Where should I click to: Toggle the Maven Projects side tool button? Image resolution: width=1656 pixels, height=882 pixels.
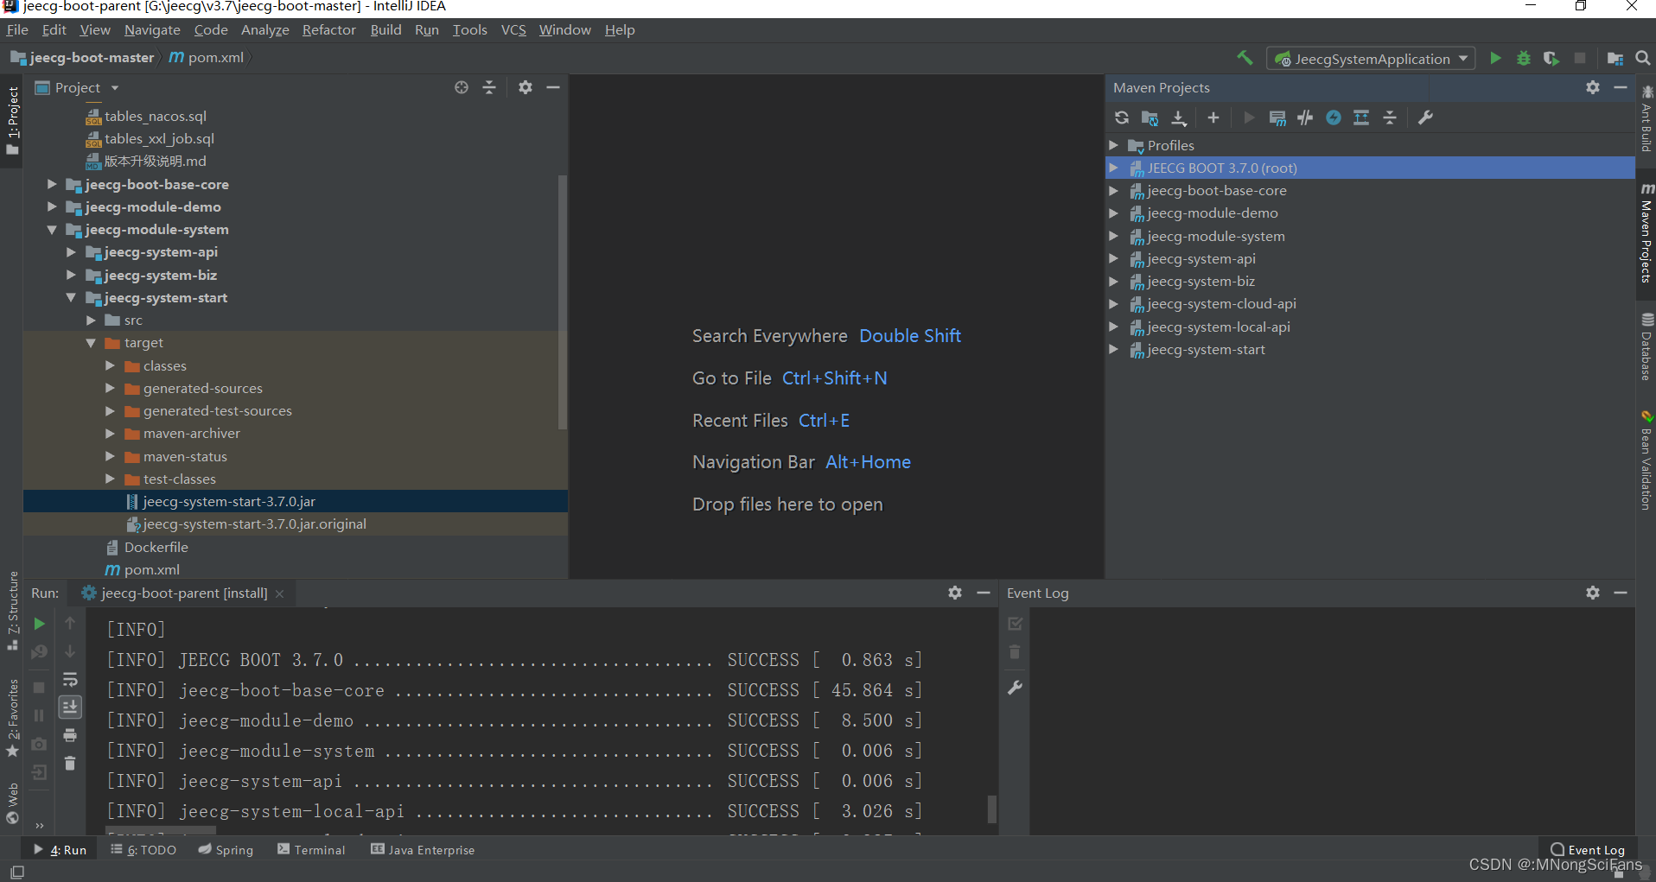point(1646,233)
